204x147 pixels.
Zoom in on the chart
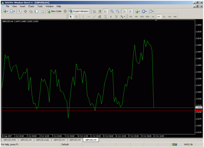[112, 11]
